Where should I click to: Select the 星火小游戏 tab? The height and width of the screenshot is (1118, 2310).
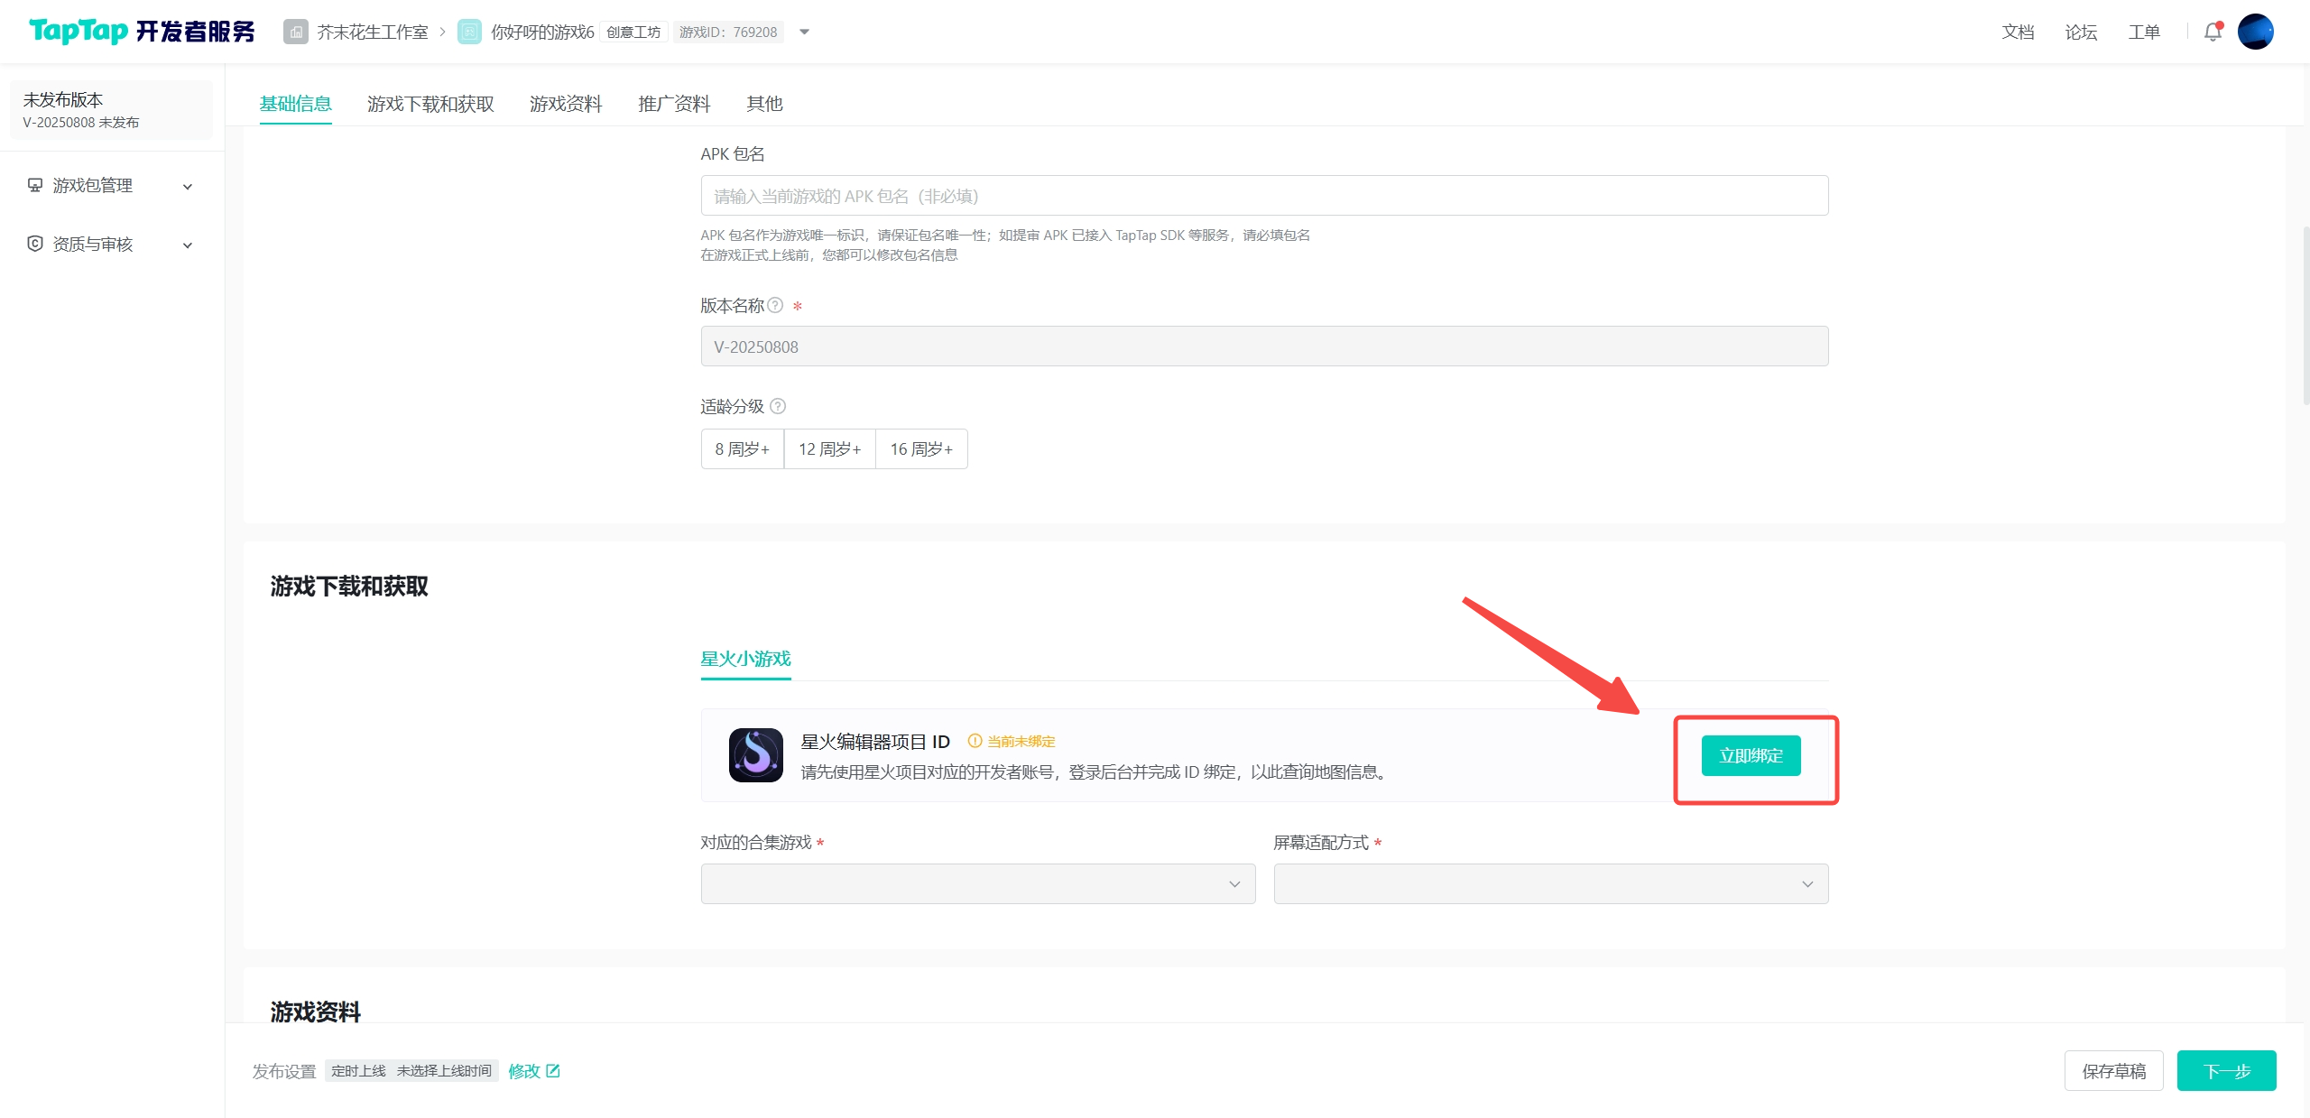tap(745, 659)
